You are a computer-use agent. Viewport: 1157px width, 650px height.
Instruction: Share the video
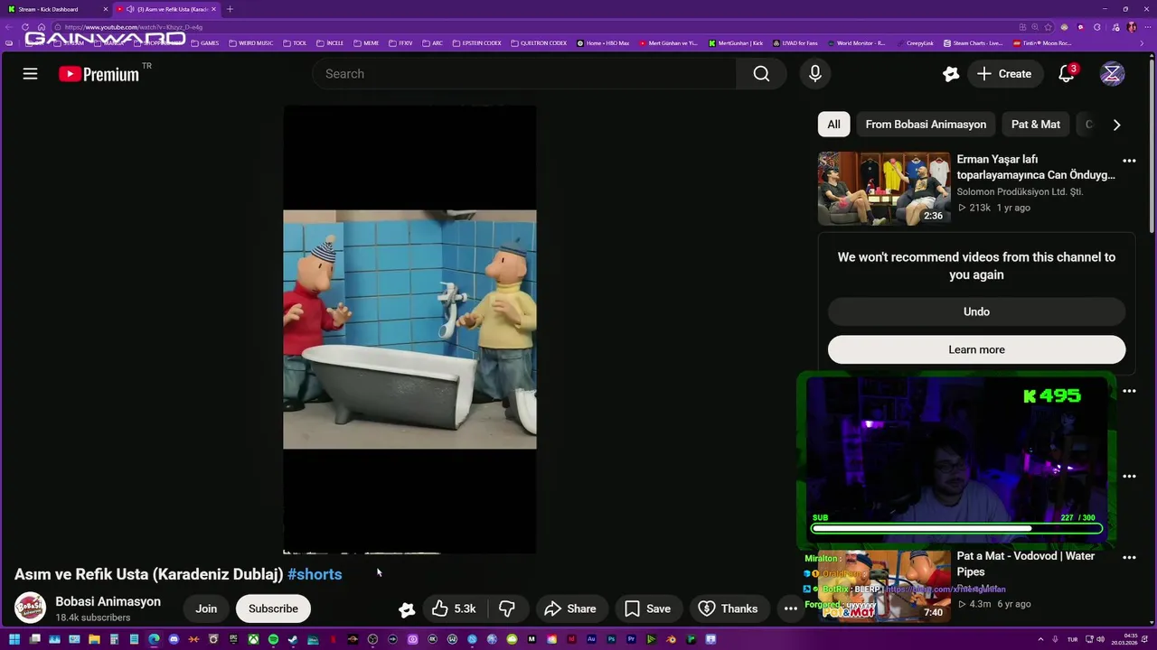(569, 608)
